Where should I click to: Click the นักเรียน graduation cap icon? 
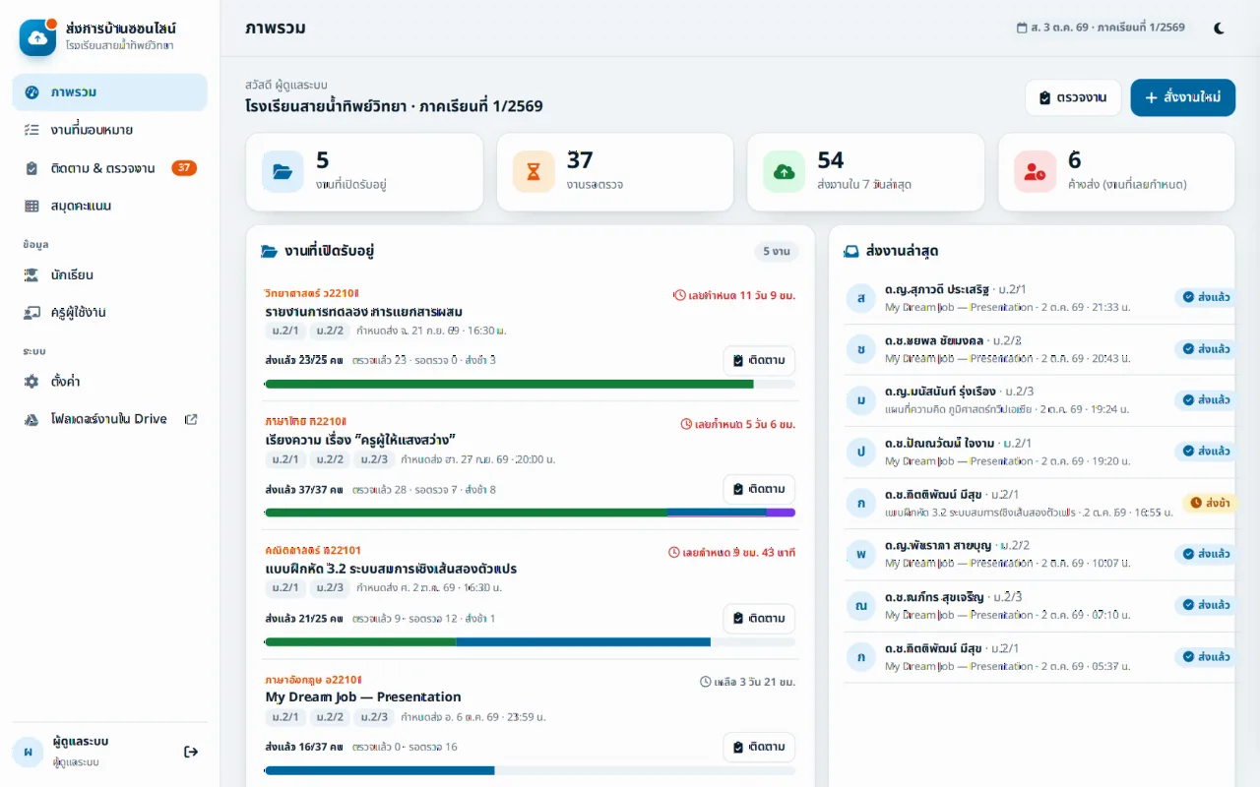31,274
